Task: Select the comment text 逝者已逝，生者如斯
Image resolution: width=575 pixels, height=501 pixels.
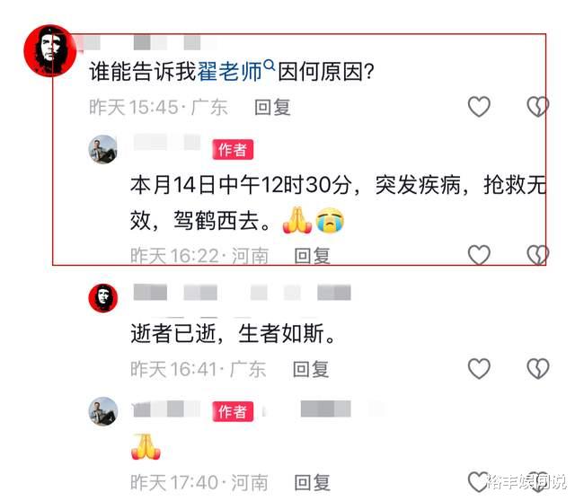Action: click(x=233, y=333)
